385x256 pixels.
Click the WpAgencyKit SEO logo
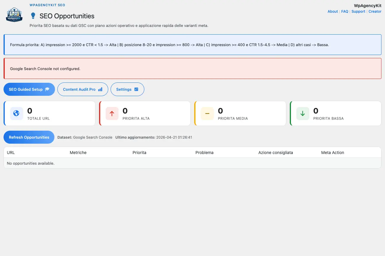(x=14, y=15)
